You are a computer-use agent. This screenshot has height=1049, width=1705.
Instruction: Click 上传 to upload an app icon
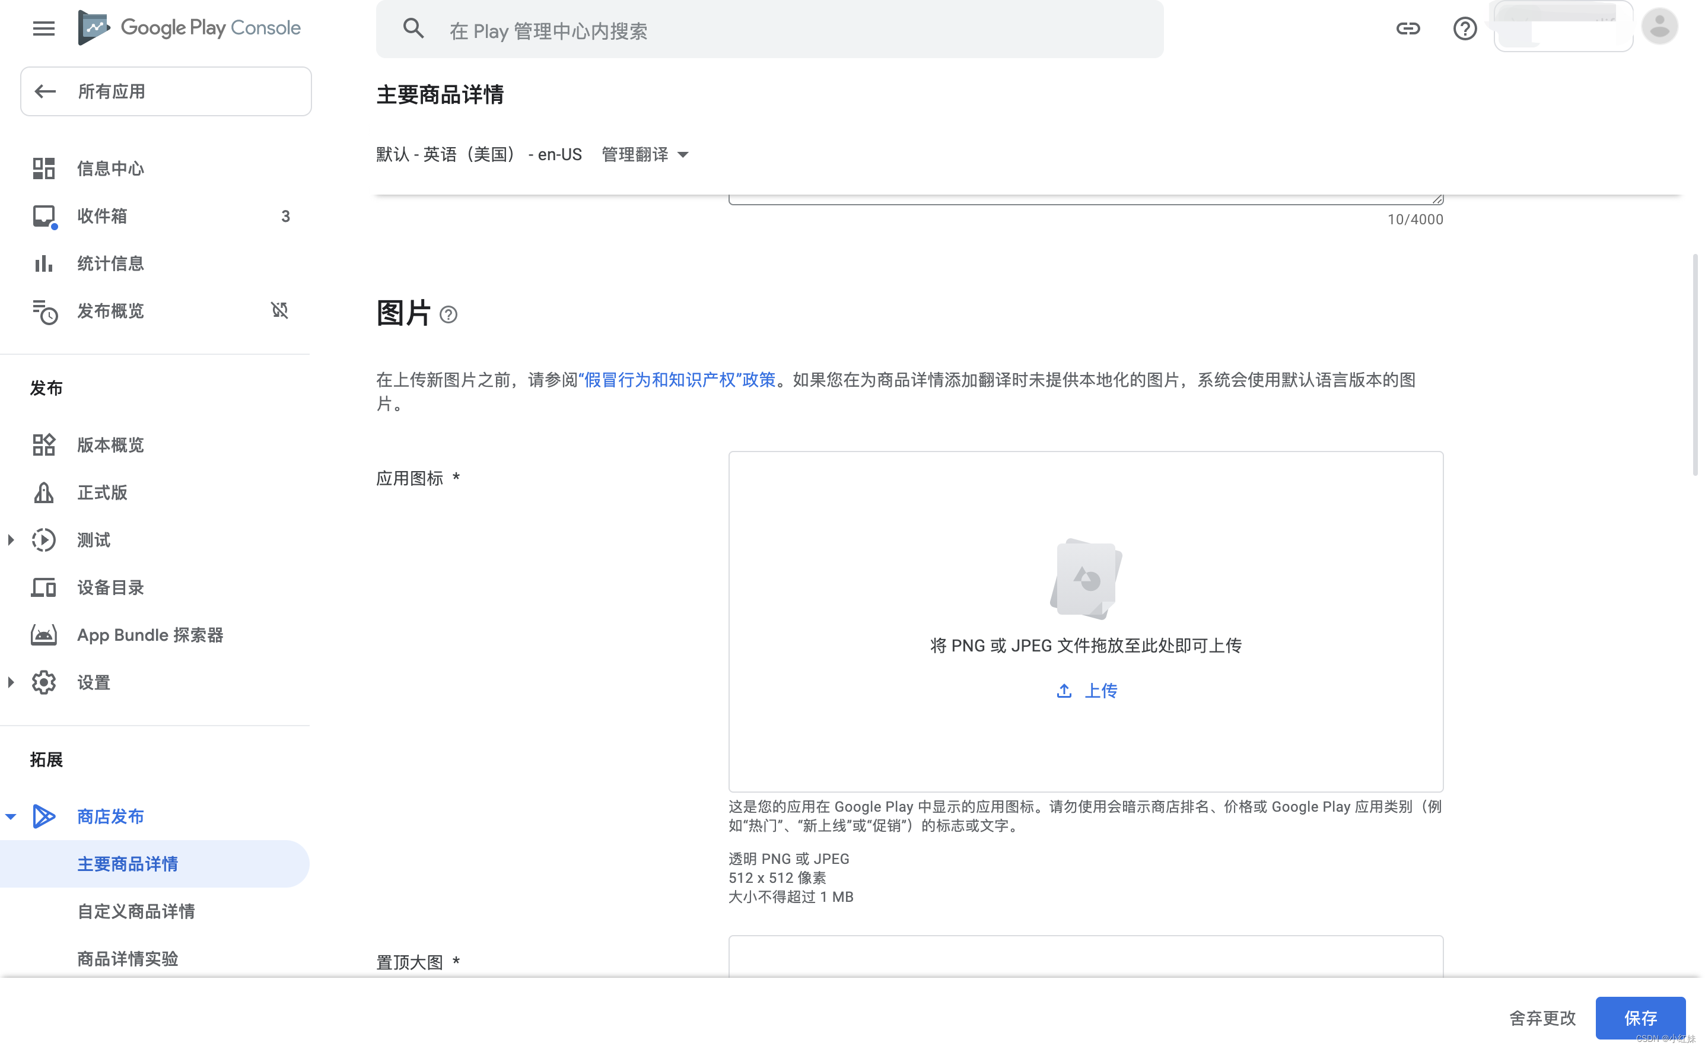(x=1086, y=690)
